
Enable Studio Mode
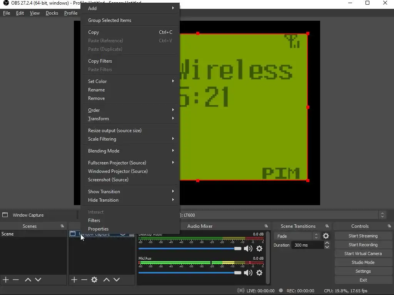click(363, 262)
